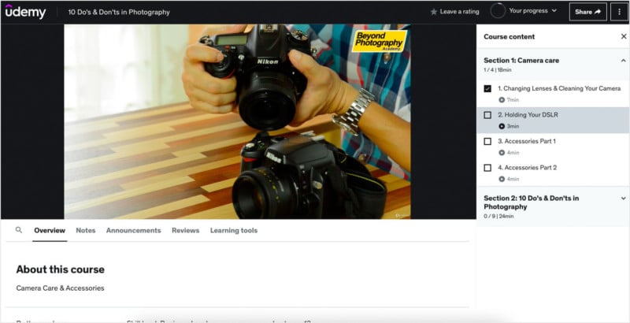Tick the Accessories Part 2 checkbox

(487, 168)
